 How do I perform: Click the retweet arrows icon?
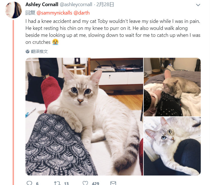57,183
